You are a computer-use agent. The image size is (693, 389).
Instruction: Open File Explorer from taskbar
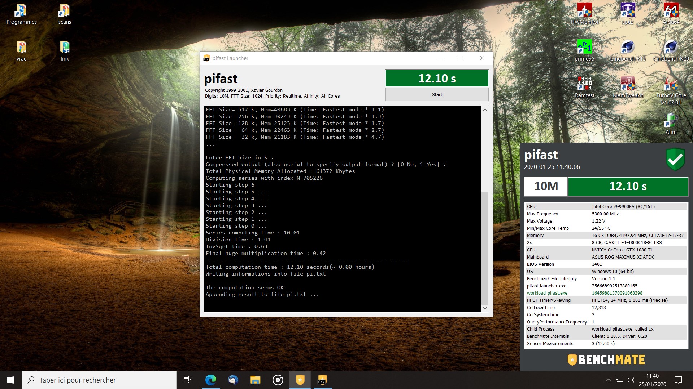pyautogui.click(x=255, y=380)
